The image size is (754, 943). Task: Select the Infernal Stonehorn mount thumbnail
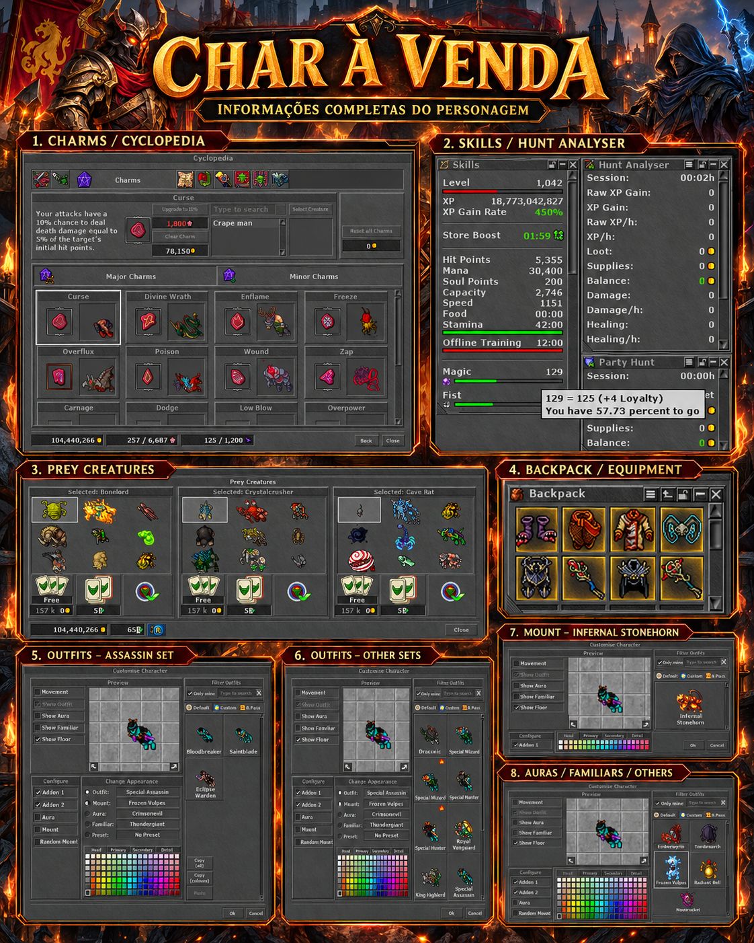[690, 708]
